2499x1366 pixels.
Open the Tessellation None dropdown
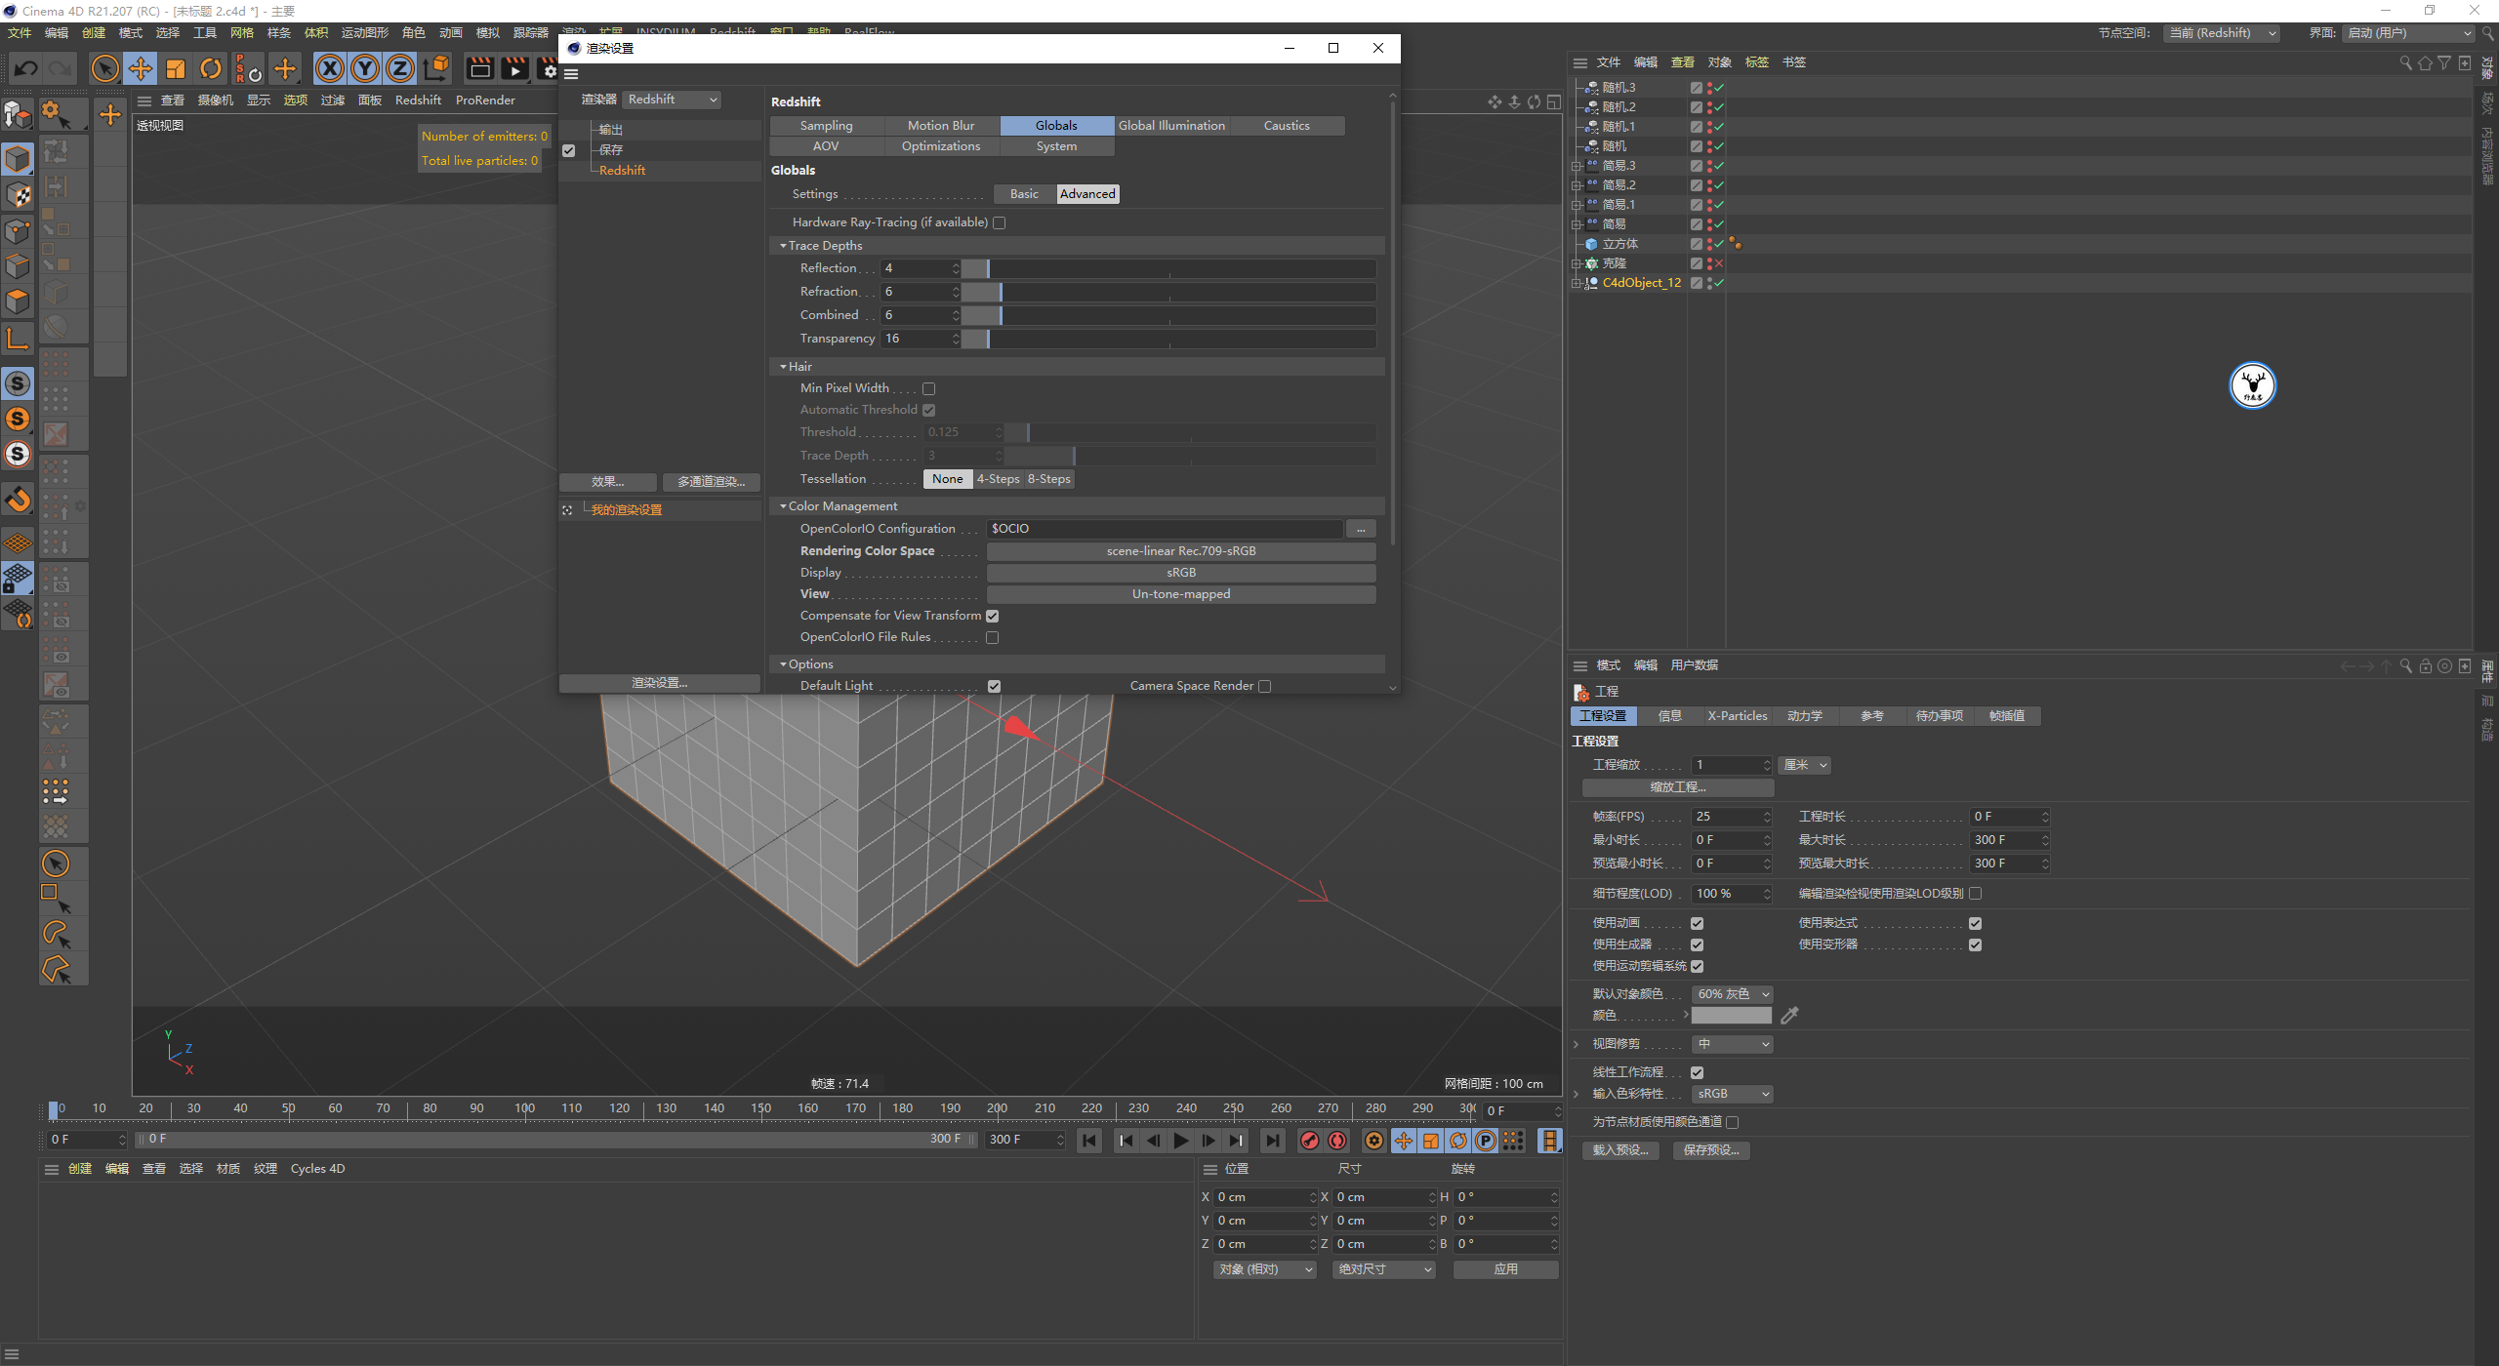point(946,478)
